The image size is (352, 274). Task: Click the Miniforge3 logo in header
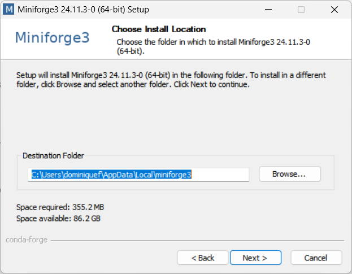(53, 37)
